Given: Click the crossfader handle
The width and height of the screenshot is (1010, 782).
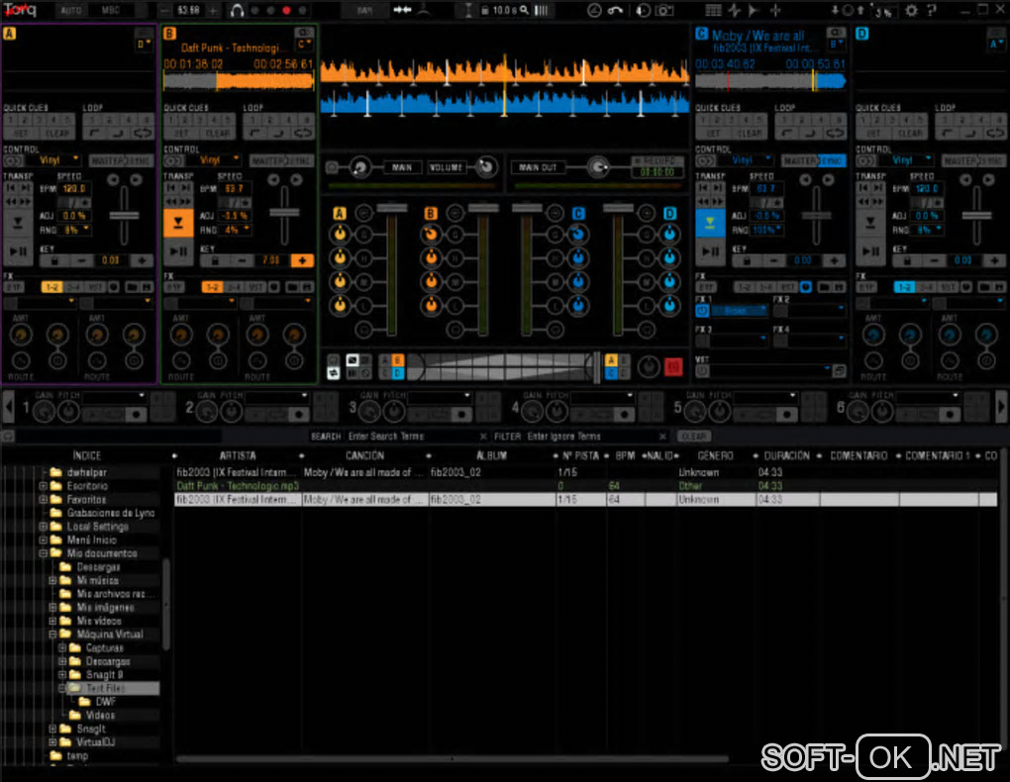Looking at the screenshot, I should coord(597,367).
